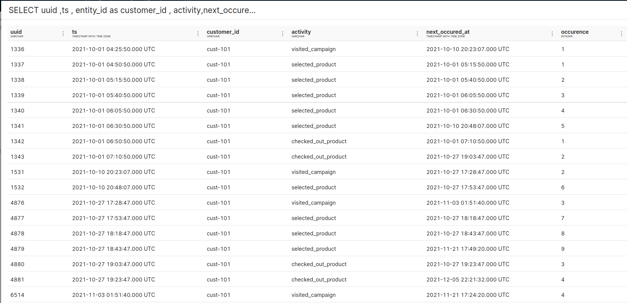
Task: Select uuid cell 4878
Action: [x=17, y=233]
